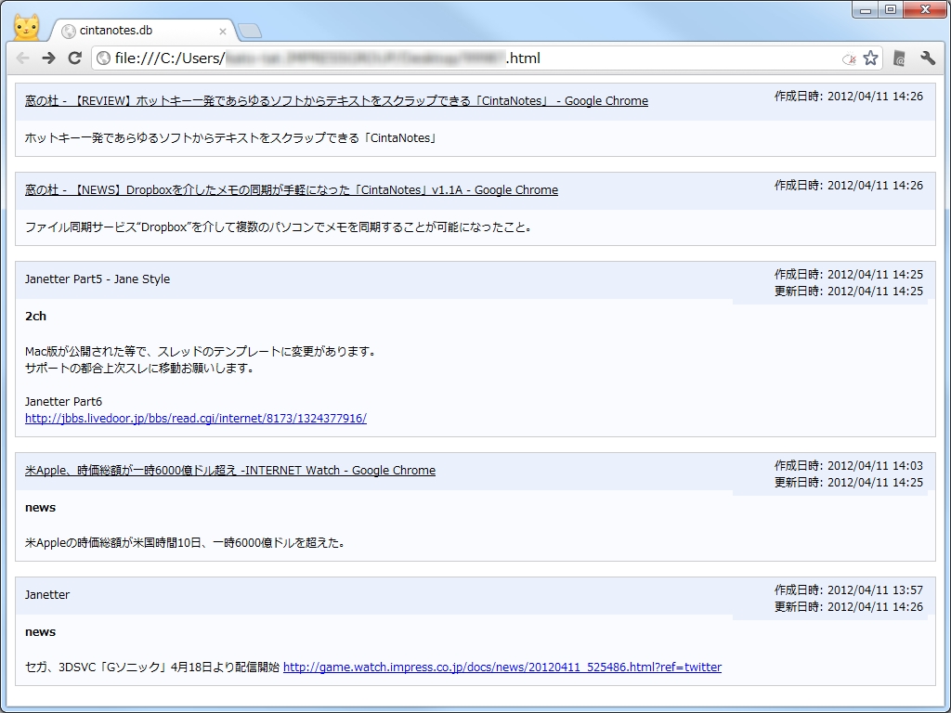Open the wrench settings menu
The width and height of the screenshot is (951, 713).
(928, 58)
